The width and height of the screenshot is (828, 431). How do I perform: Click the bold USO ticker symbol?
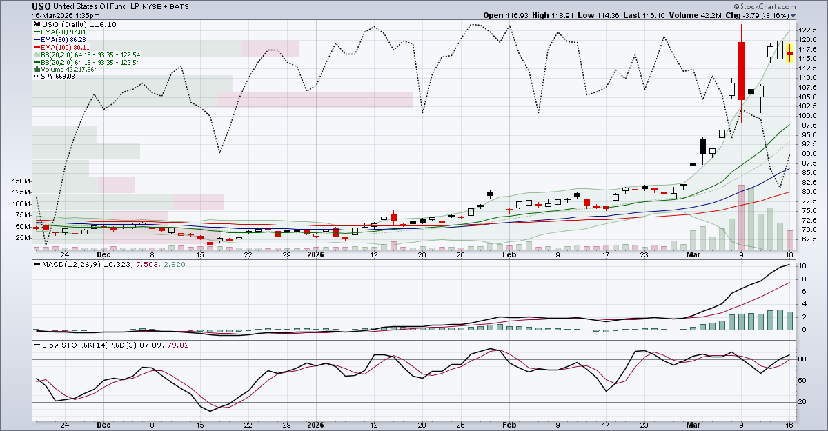click(x=41, y=6)
